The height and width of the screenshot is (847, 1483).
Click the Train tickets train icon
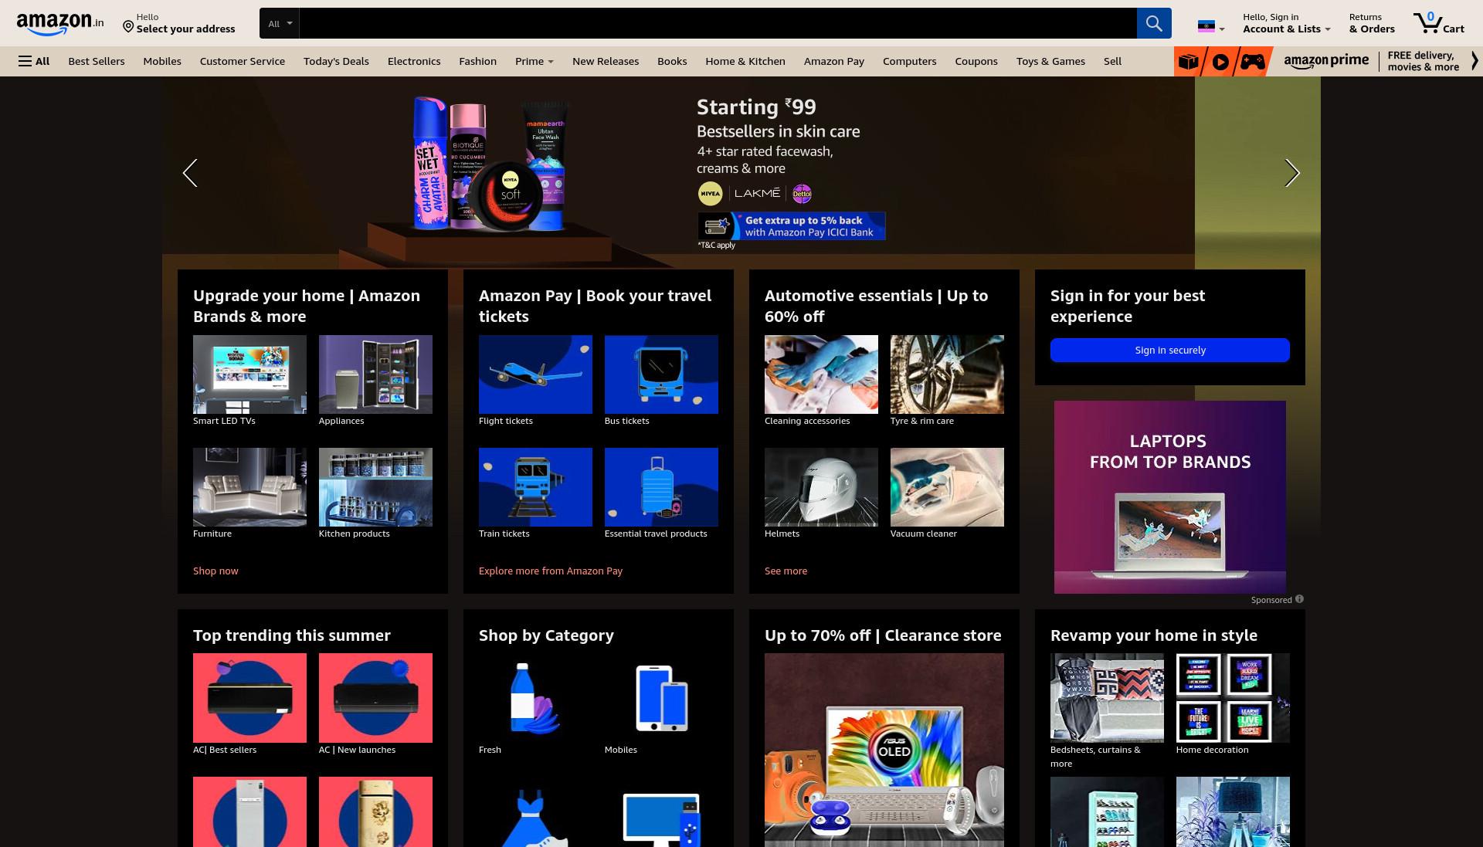pos(535,487)
